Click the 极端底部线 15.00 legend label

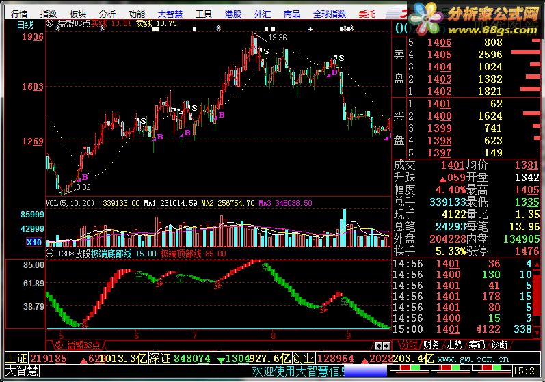124,254
